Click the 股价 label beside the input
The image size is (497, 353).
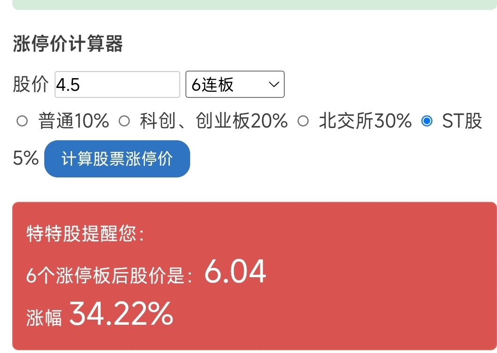point(31,84)
